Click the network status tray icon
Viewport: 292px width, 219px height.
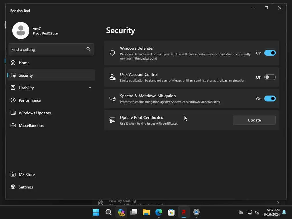250,212
